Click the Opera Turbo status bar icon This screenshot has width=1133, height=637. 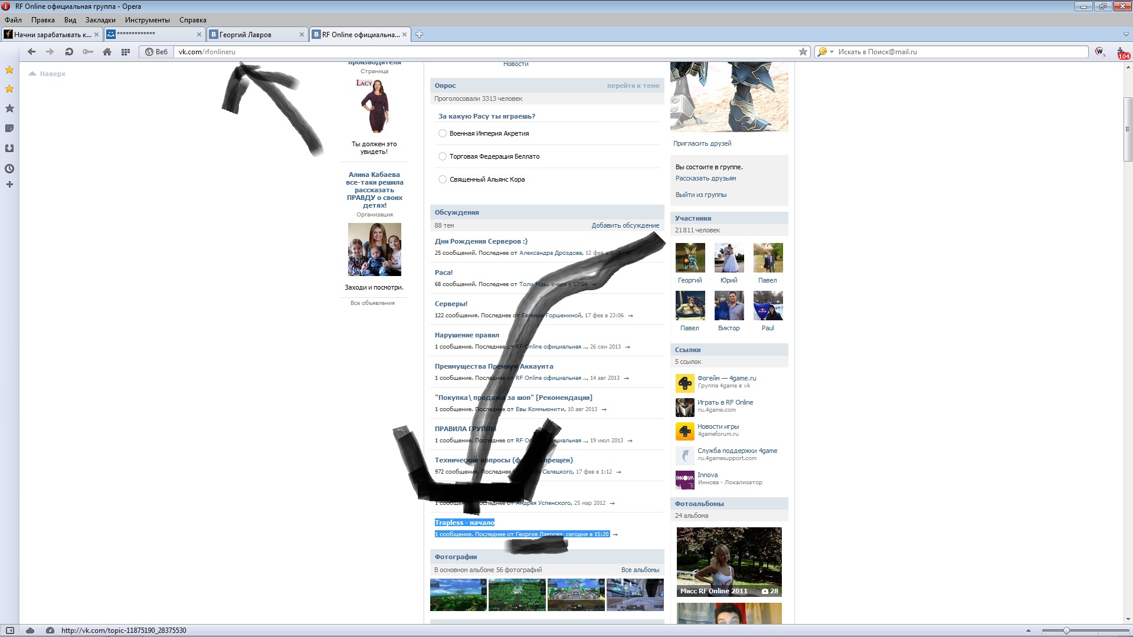(x=50, y=631)
